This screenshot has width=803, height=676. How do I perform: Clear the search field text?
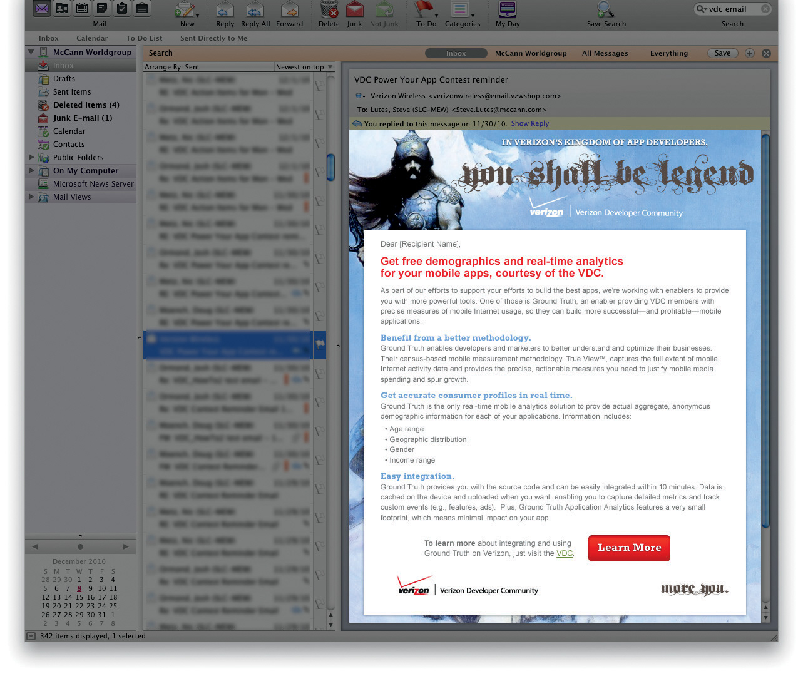tap(765, 9)
